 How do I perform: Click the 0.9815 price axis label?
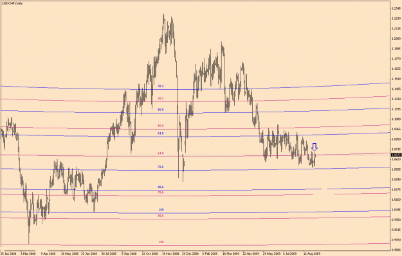point(396,230)
